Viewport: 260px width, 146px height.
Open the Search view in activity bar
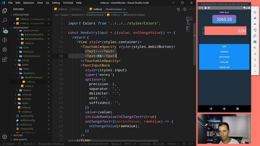4,20
